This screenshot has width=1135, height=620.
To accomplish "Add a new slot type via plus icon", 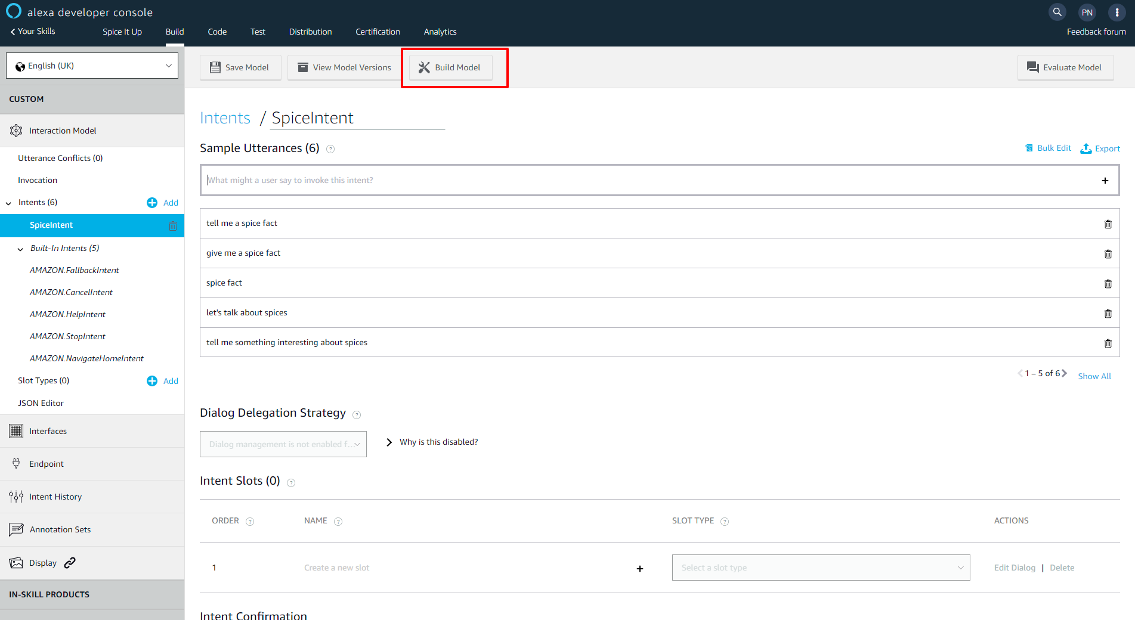I will (152, 381).
